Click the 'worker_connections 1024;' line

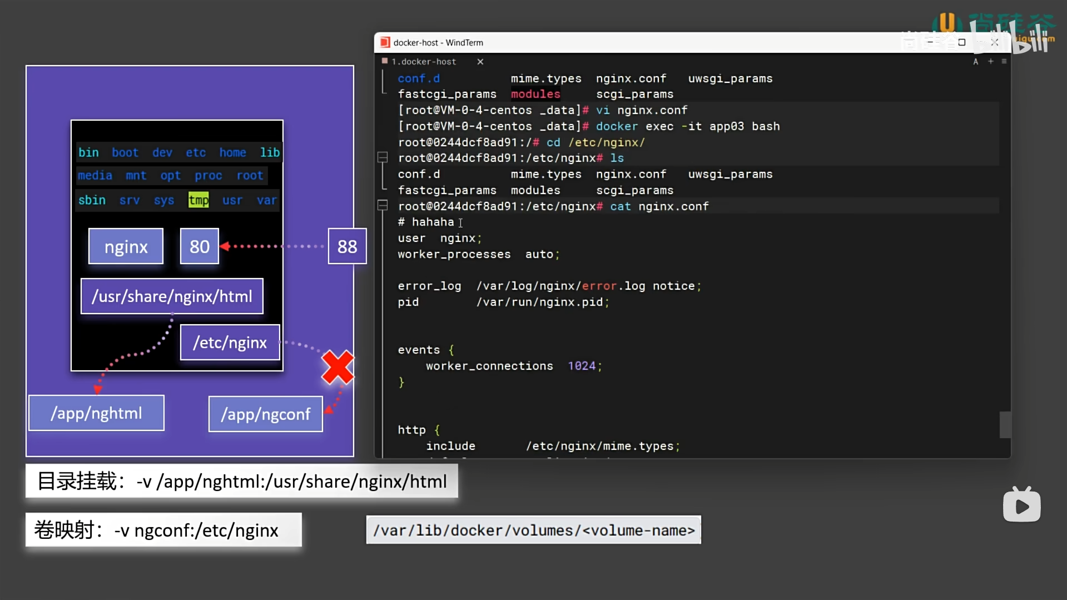click(x=514, y=366)
